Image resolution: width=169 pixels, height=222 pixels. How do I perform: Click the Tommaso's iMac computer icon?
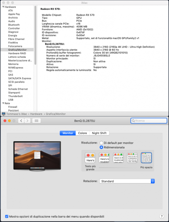point(4,114)
